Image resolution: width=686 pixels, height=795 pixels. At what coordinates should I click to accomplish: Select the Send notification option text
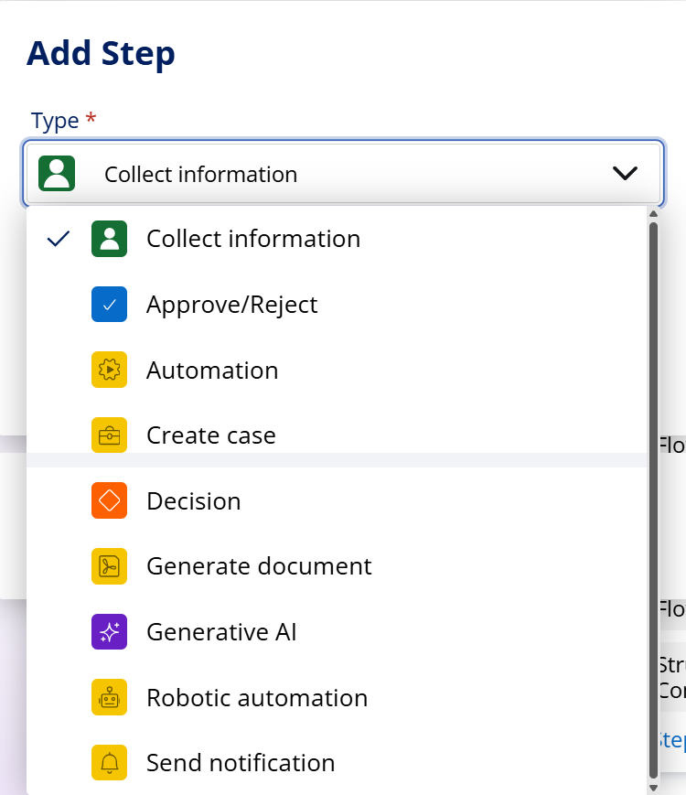pos(241,763)
